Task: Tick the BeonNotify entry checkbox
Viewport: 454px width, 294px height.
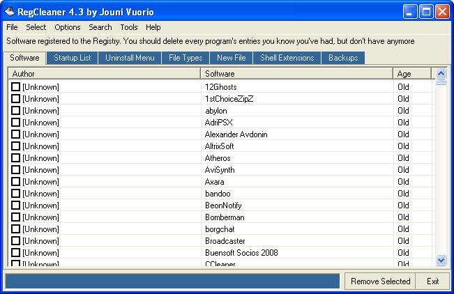Action: click(15, 206)
